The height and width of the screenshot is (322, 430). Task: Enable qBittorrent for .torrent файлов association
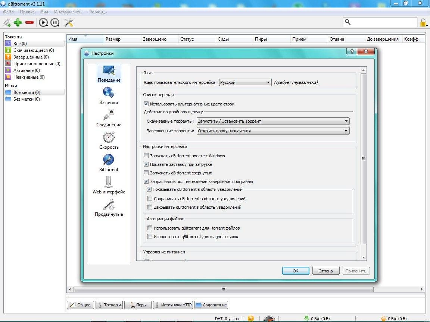click(150, 228)
